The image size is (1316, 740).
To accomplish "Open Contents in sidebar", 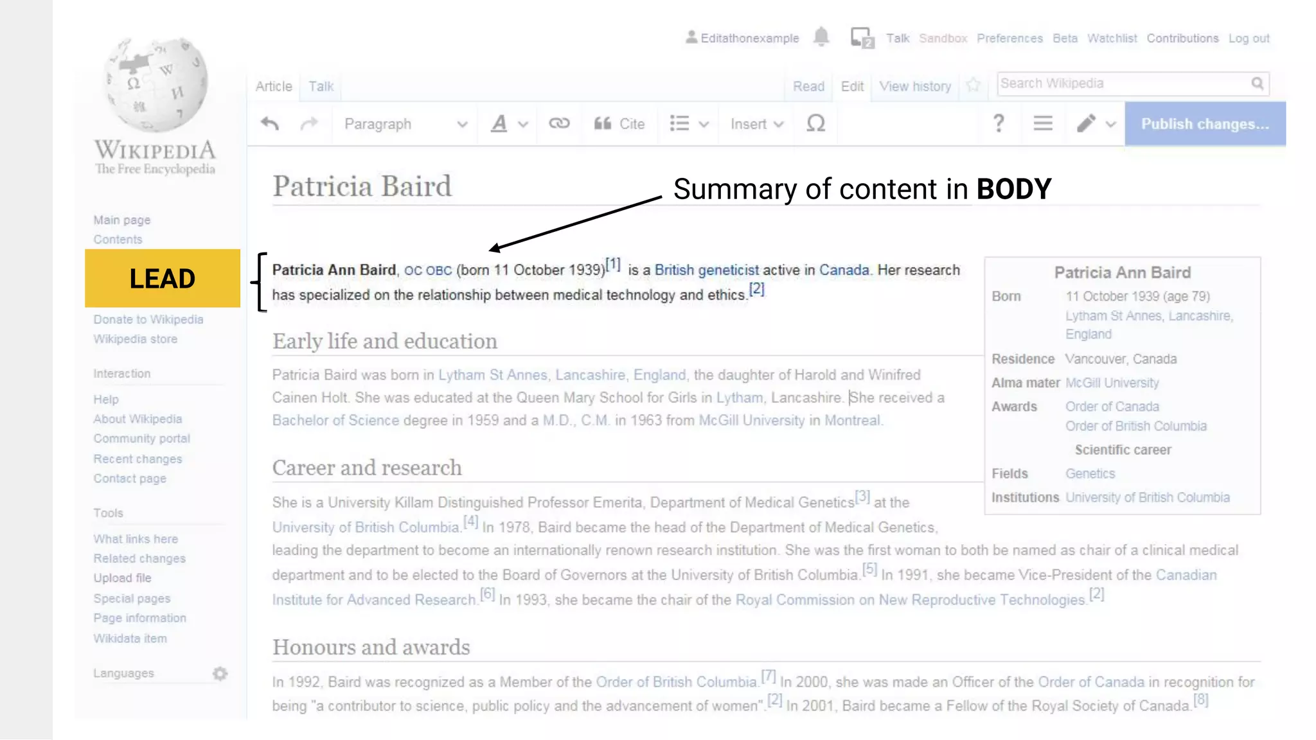I will coord(118,239).
